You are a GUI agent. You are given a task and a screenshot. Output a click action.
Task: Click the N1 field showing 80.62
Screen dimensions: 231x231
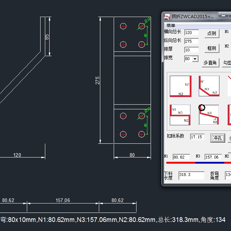pyautogui.click(x=181, y=157)
